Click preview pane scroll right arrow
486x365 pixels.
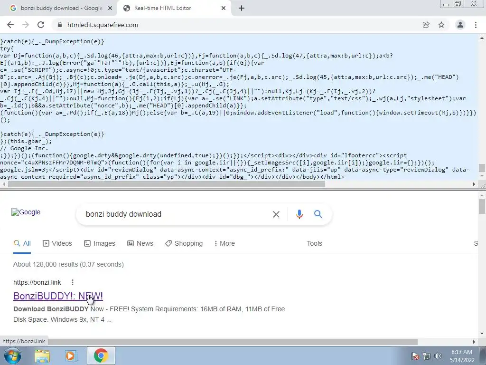pyautogui.click(x=474, y=342)
